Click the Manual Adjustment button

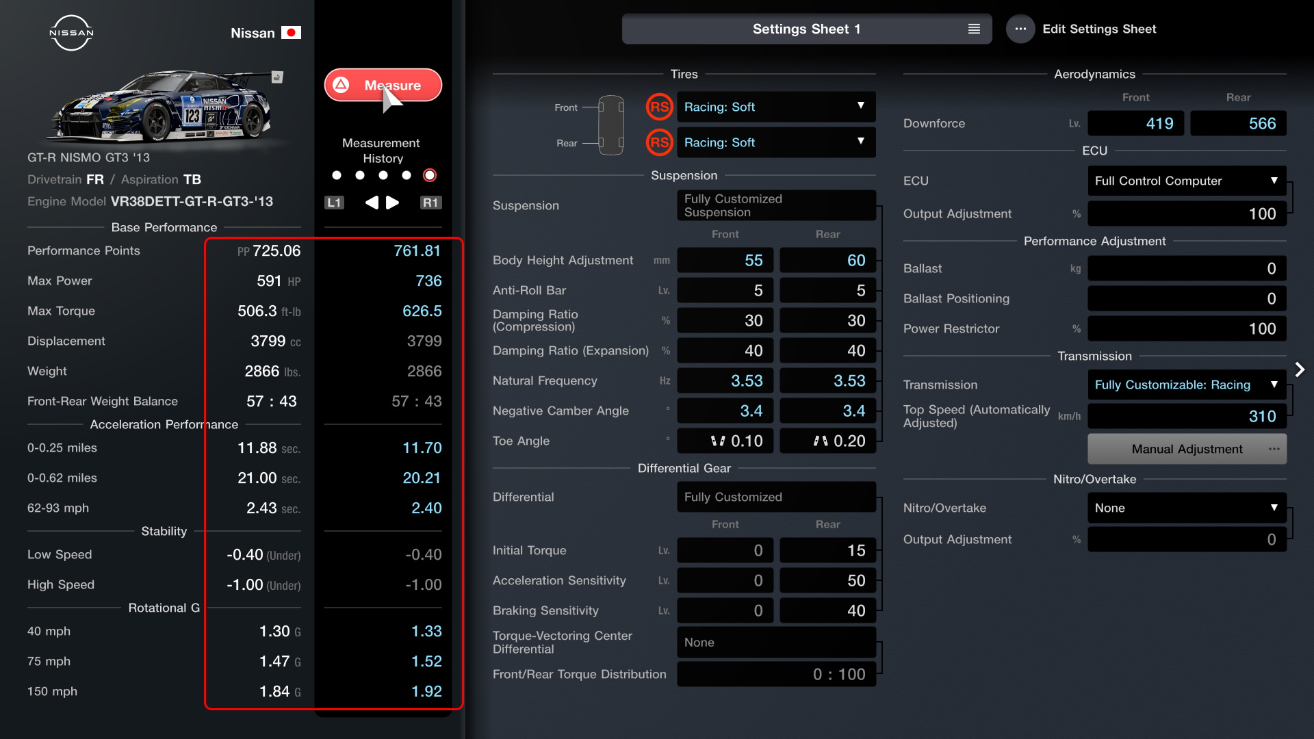click(1186, 449)
